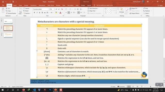
Task: Toggle Notes pane
Action: point(113,87)
